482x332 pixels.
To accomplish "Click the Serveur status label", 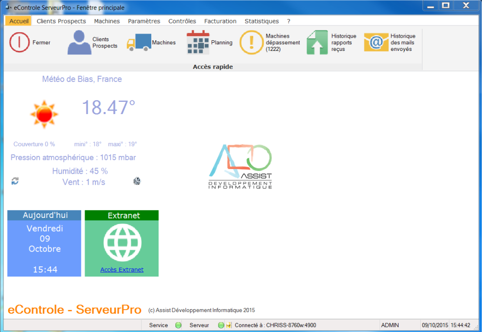I will click(199, 325).
